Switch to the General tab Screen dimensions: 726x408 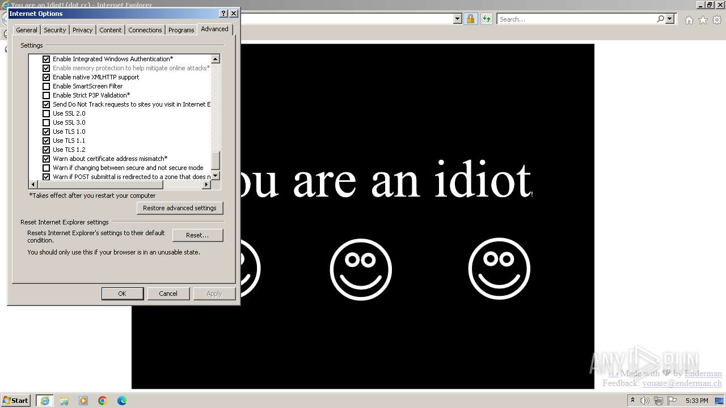27,30
